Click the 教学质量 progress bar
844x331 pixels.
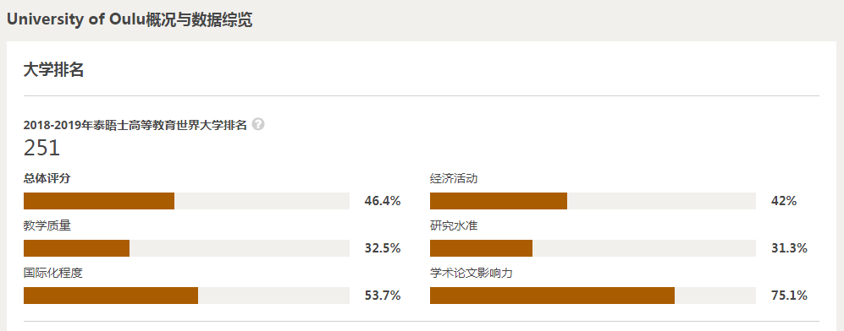[x=186, y=248]
